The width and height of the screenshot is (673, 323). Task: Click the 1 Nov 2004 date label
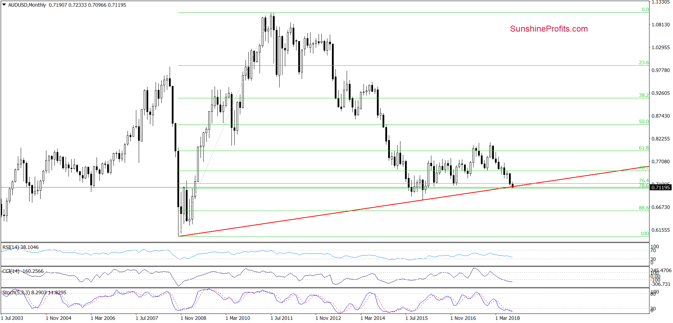[58, 318]
